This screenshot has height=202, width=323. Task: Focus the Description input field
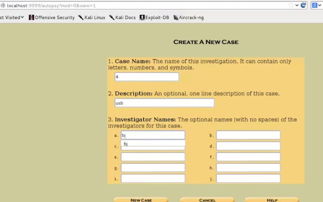tap(165, 103)
